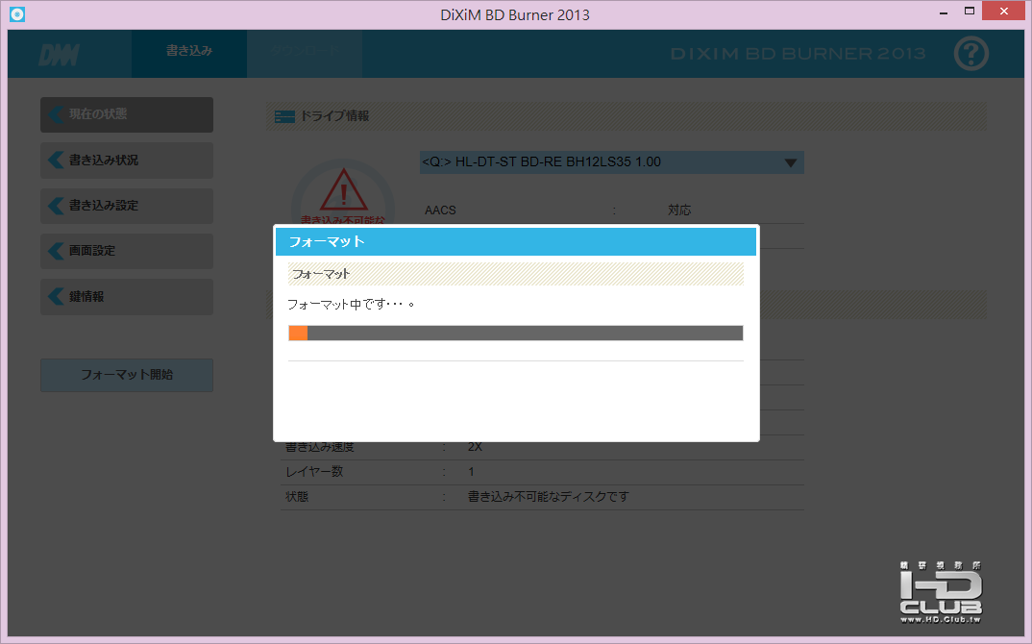Click the DiXiM logo in the header
The width and height of the screenshot is (1032, 644).
60,56
